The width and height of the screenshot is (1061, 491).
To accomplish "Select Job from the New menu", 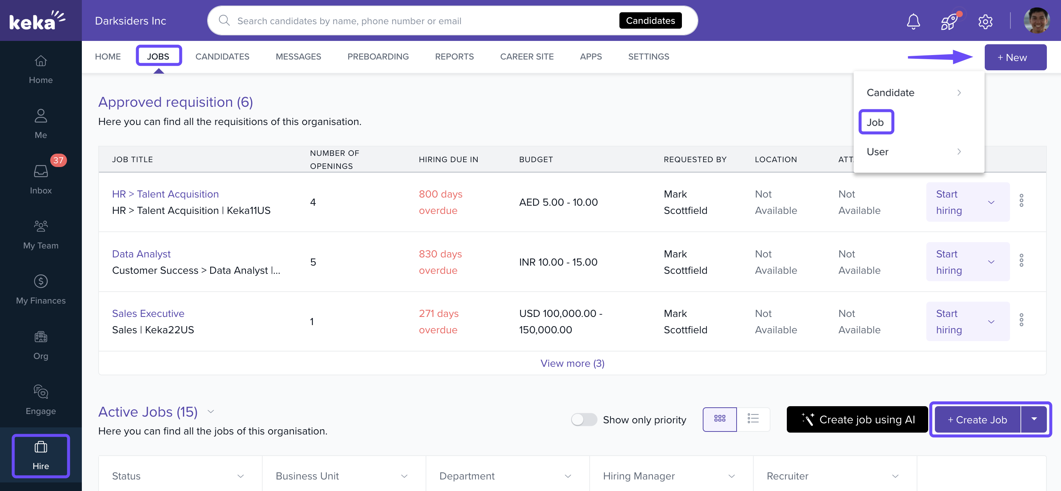I will (876, 122).
